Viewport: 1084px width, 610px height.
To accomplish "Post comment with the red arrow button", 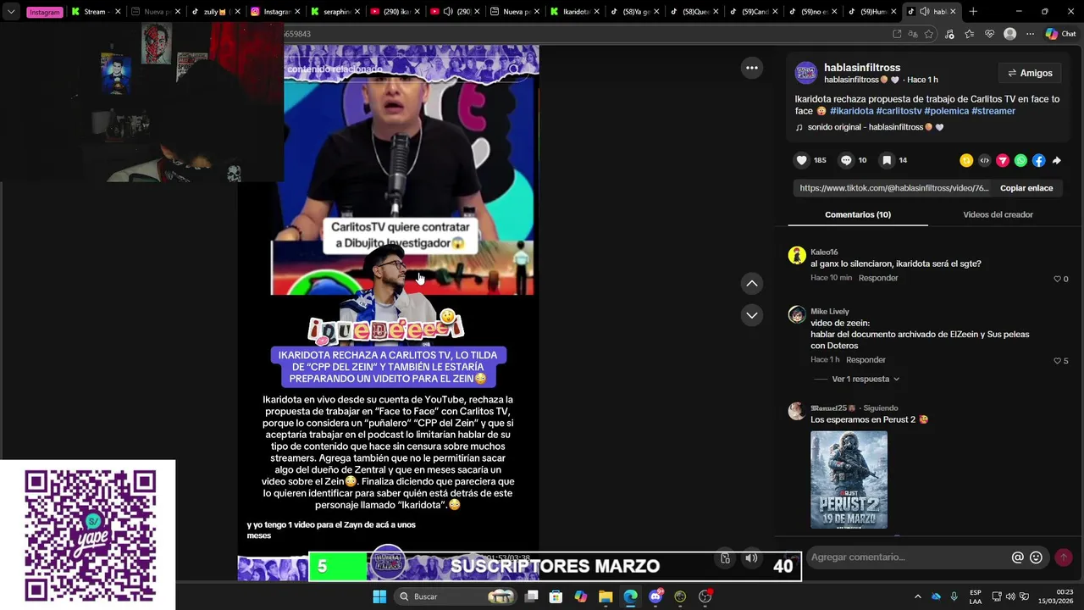I will pos(1064,557).
